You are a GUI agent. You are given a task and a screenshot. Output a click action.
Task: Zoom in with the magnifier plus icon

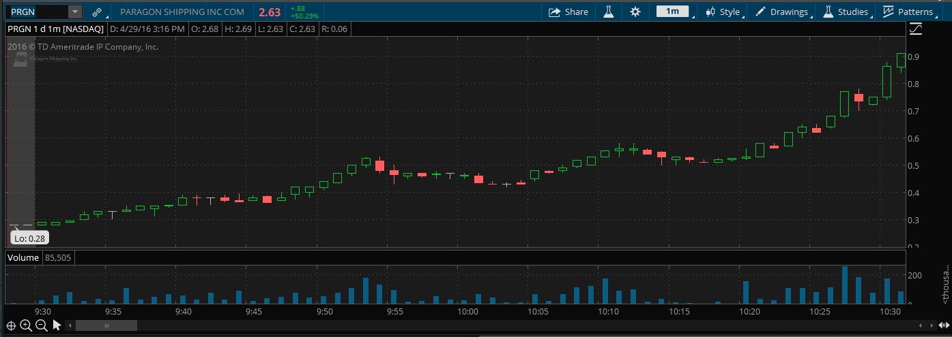pos(26,325)
